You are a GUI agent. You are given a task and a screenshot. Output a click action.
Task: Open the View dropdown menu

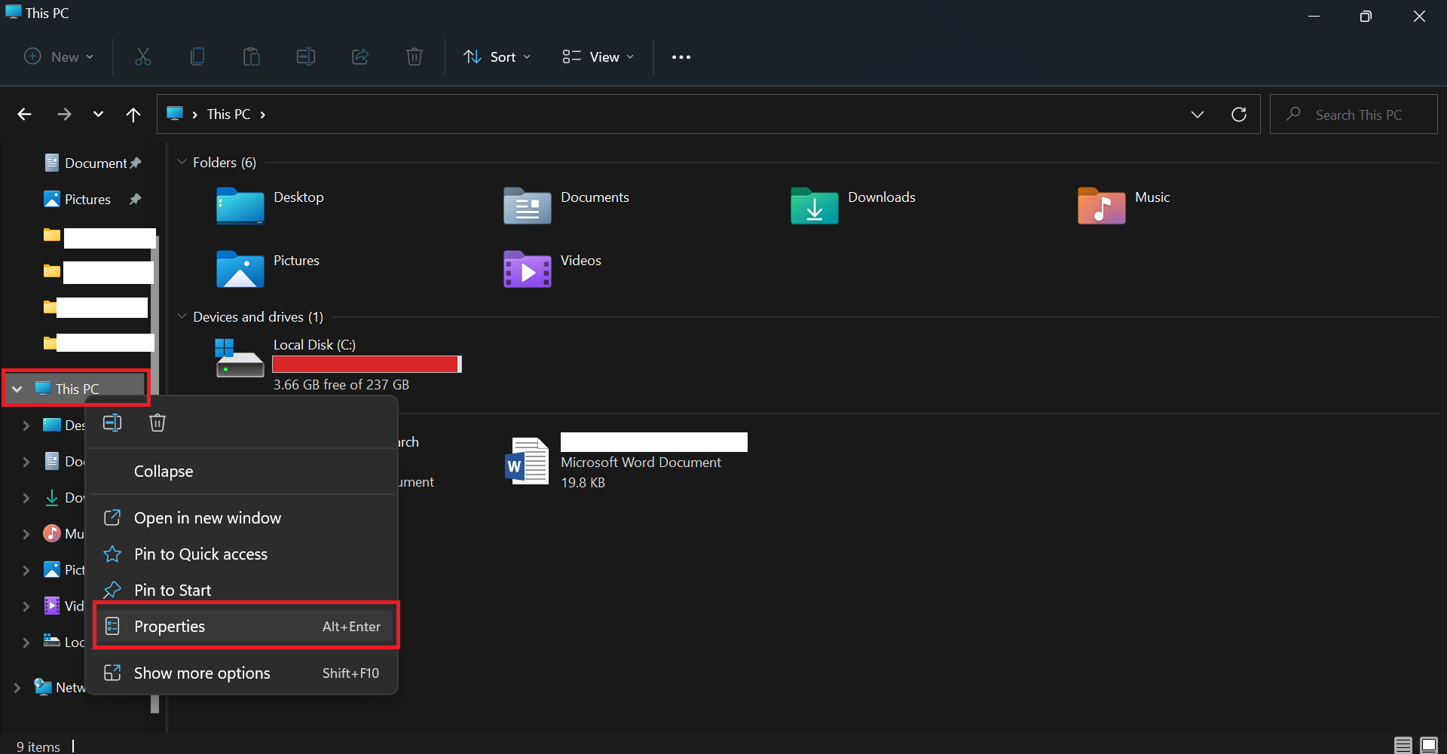pyautogui.click(x=598, y=57)
